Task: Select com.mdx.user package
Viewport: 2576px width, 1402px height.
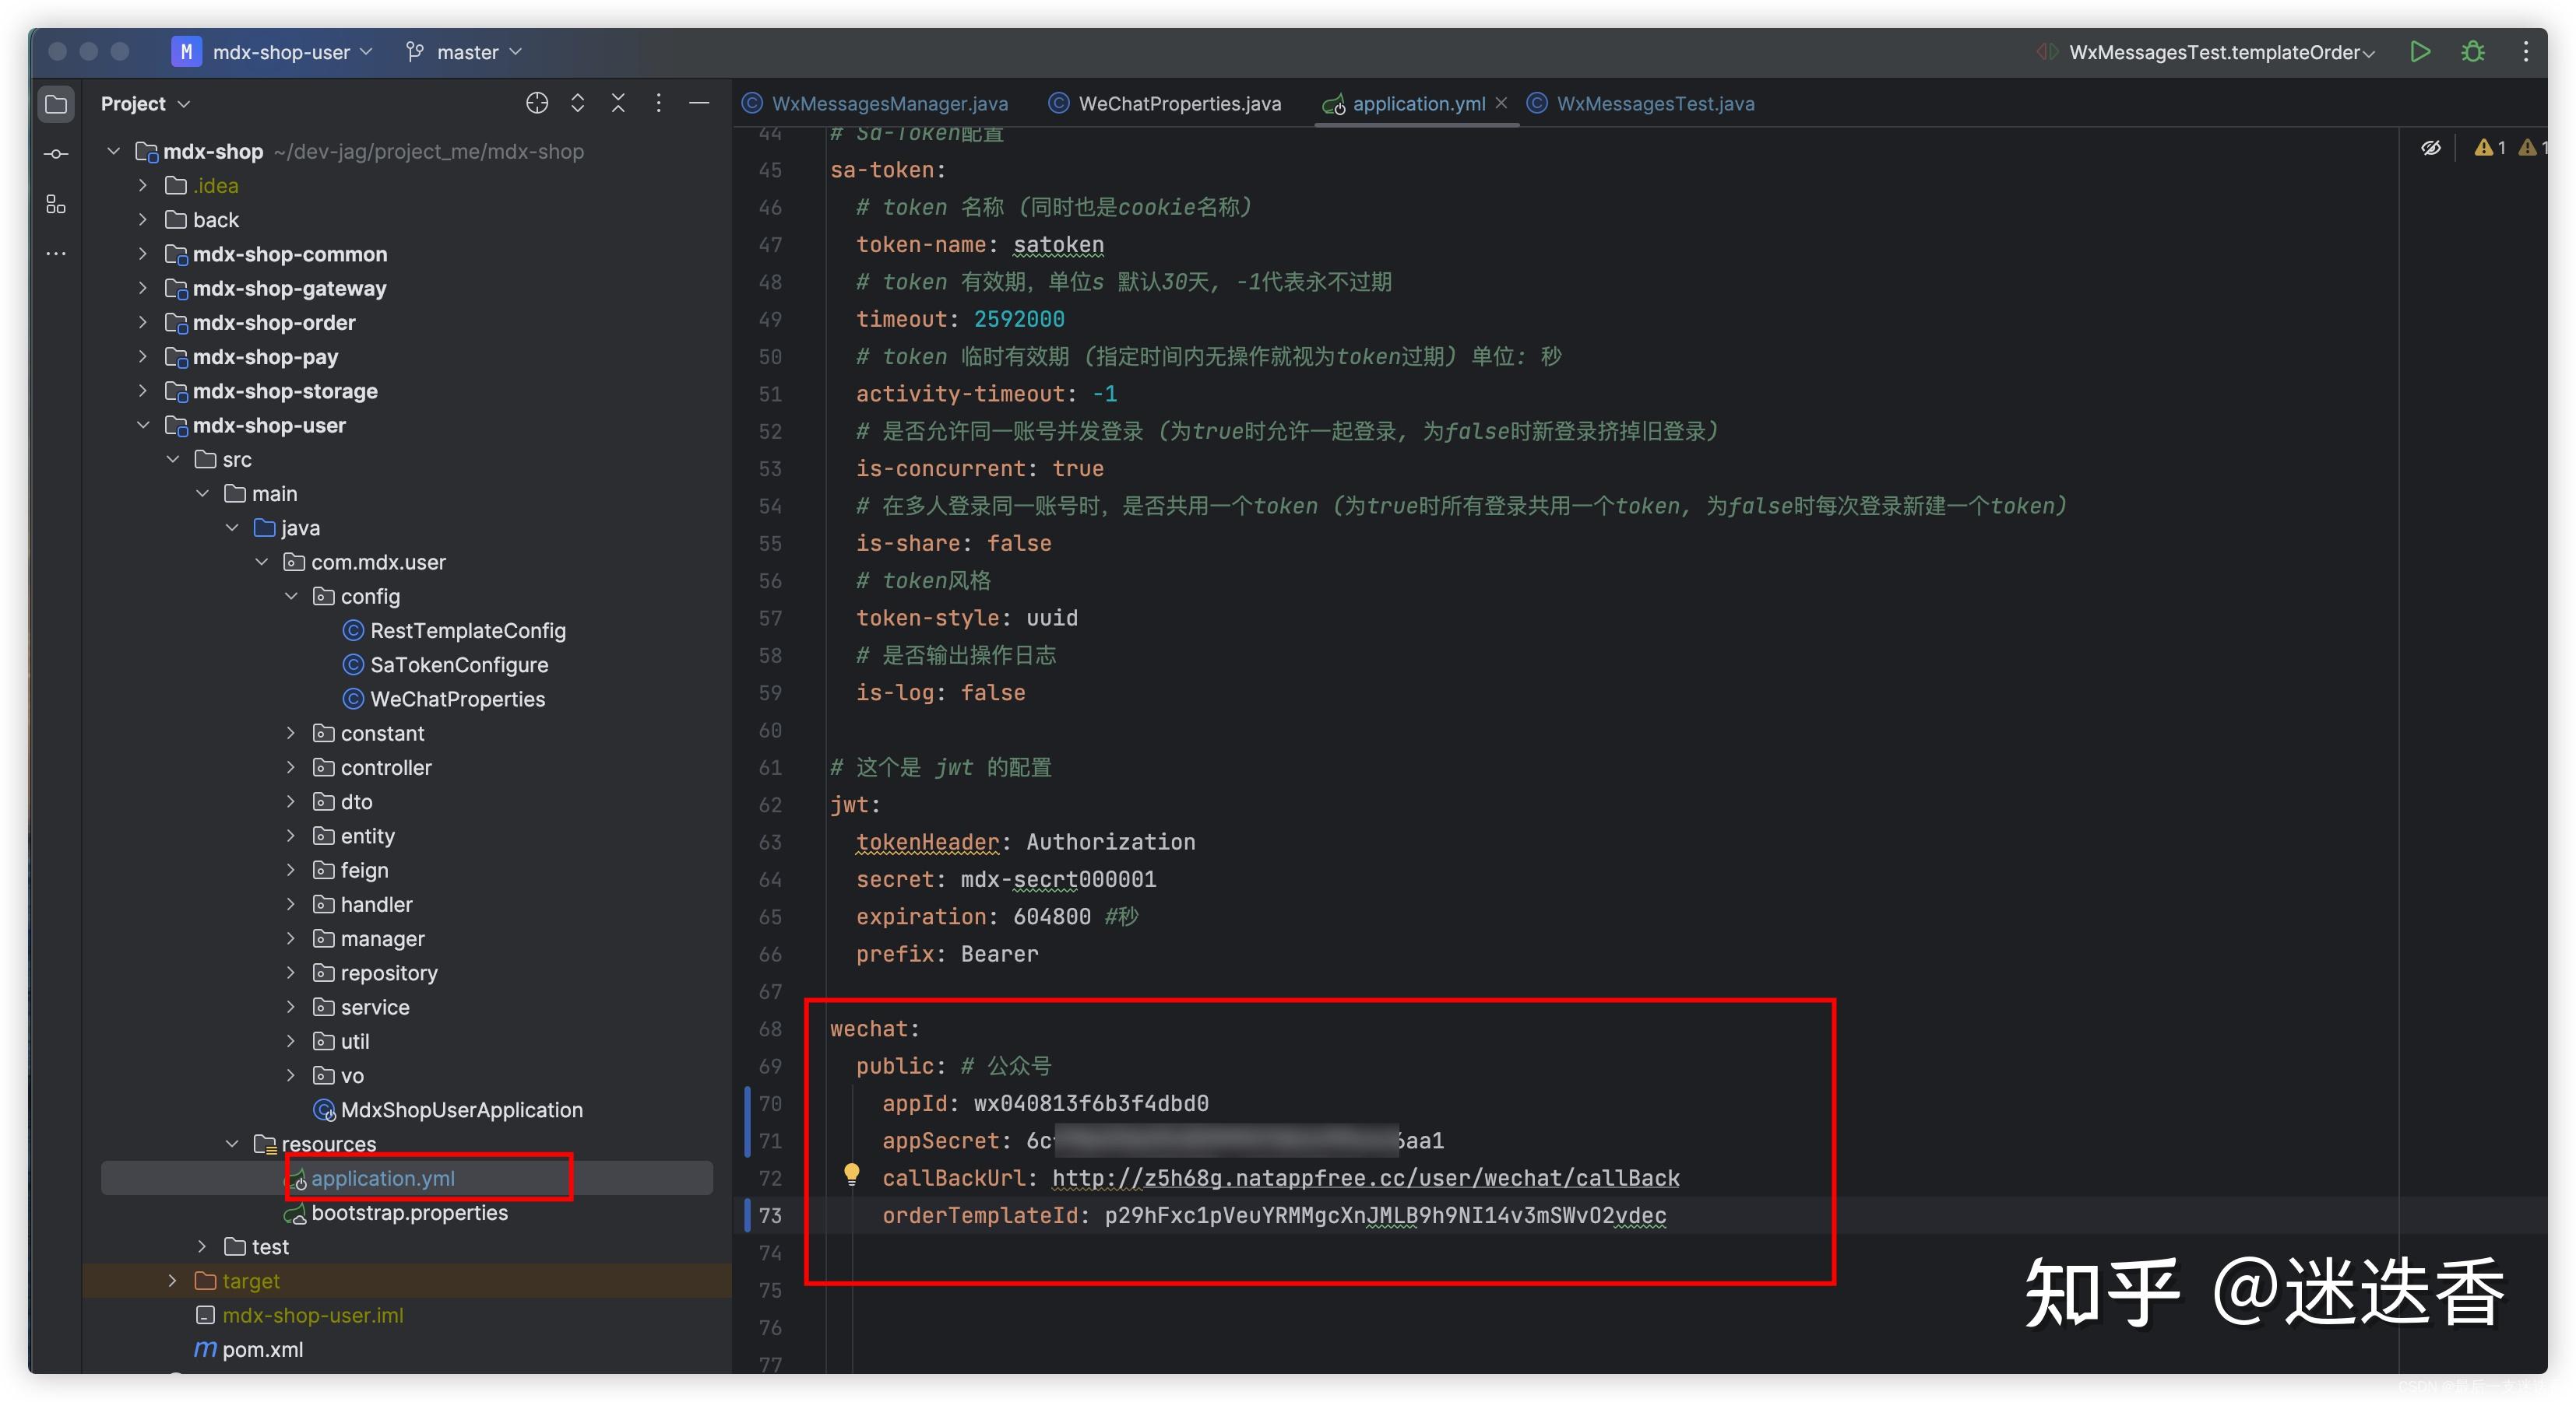Action: click(x=378, y=562)
